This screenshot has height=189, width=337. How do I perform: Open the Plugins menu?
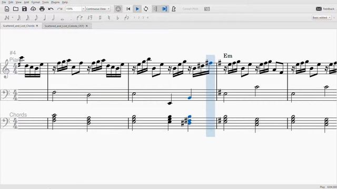point(55,2)
